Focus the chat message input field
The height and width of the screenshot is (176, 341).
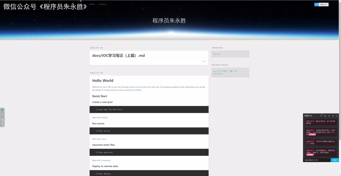click(316, 160)
